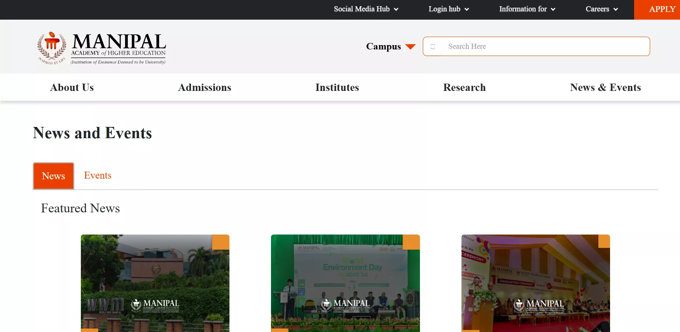Open the Manipal campus building news card

tap(155, 283)
